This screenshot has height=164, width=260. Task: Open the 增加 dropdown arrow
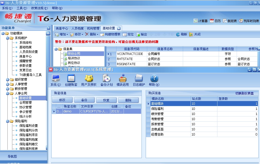click(x=67, y=35)
